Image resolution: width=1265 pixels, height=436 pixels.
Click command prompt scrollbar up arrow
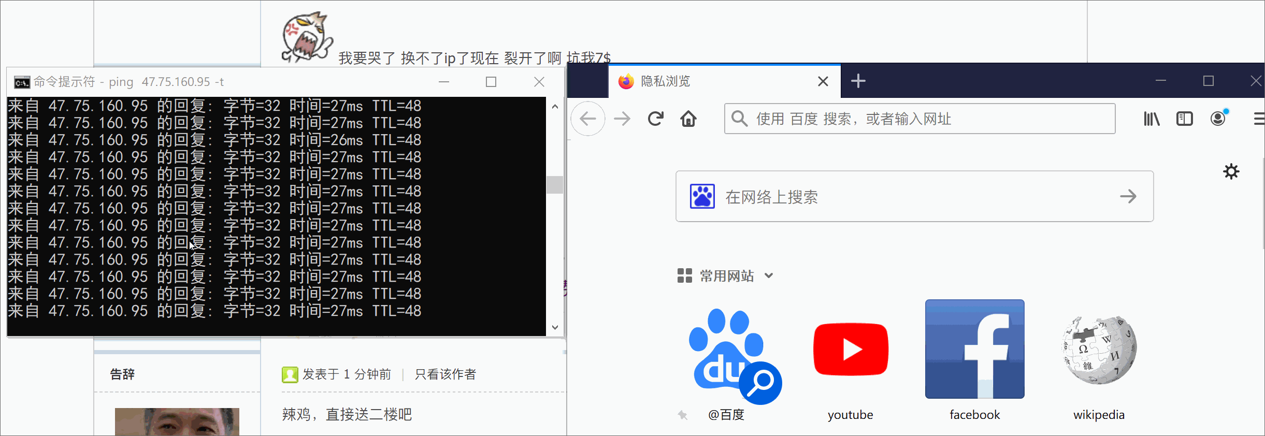pyautogui.click(x=555, y=106)
